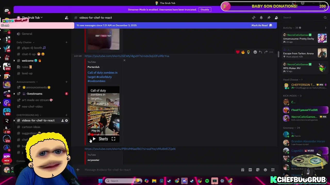Screen dimensions: 330x185
Task: Open The Grub Tub server dropdown
Action: point(32,17)
